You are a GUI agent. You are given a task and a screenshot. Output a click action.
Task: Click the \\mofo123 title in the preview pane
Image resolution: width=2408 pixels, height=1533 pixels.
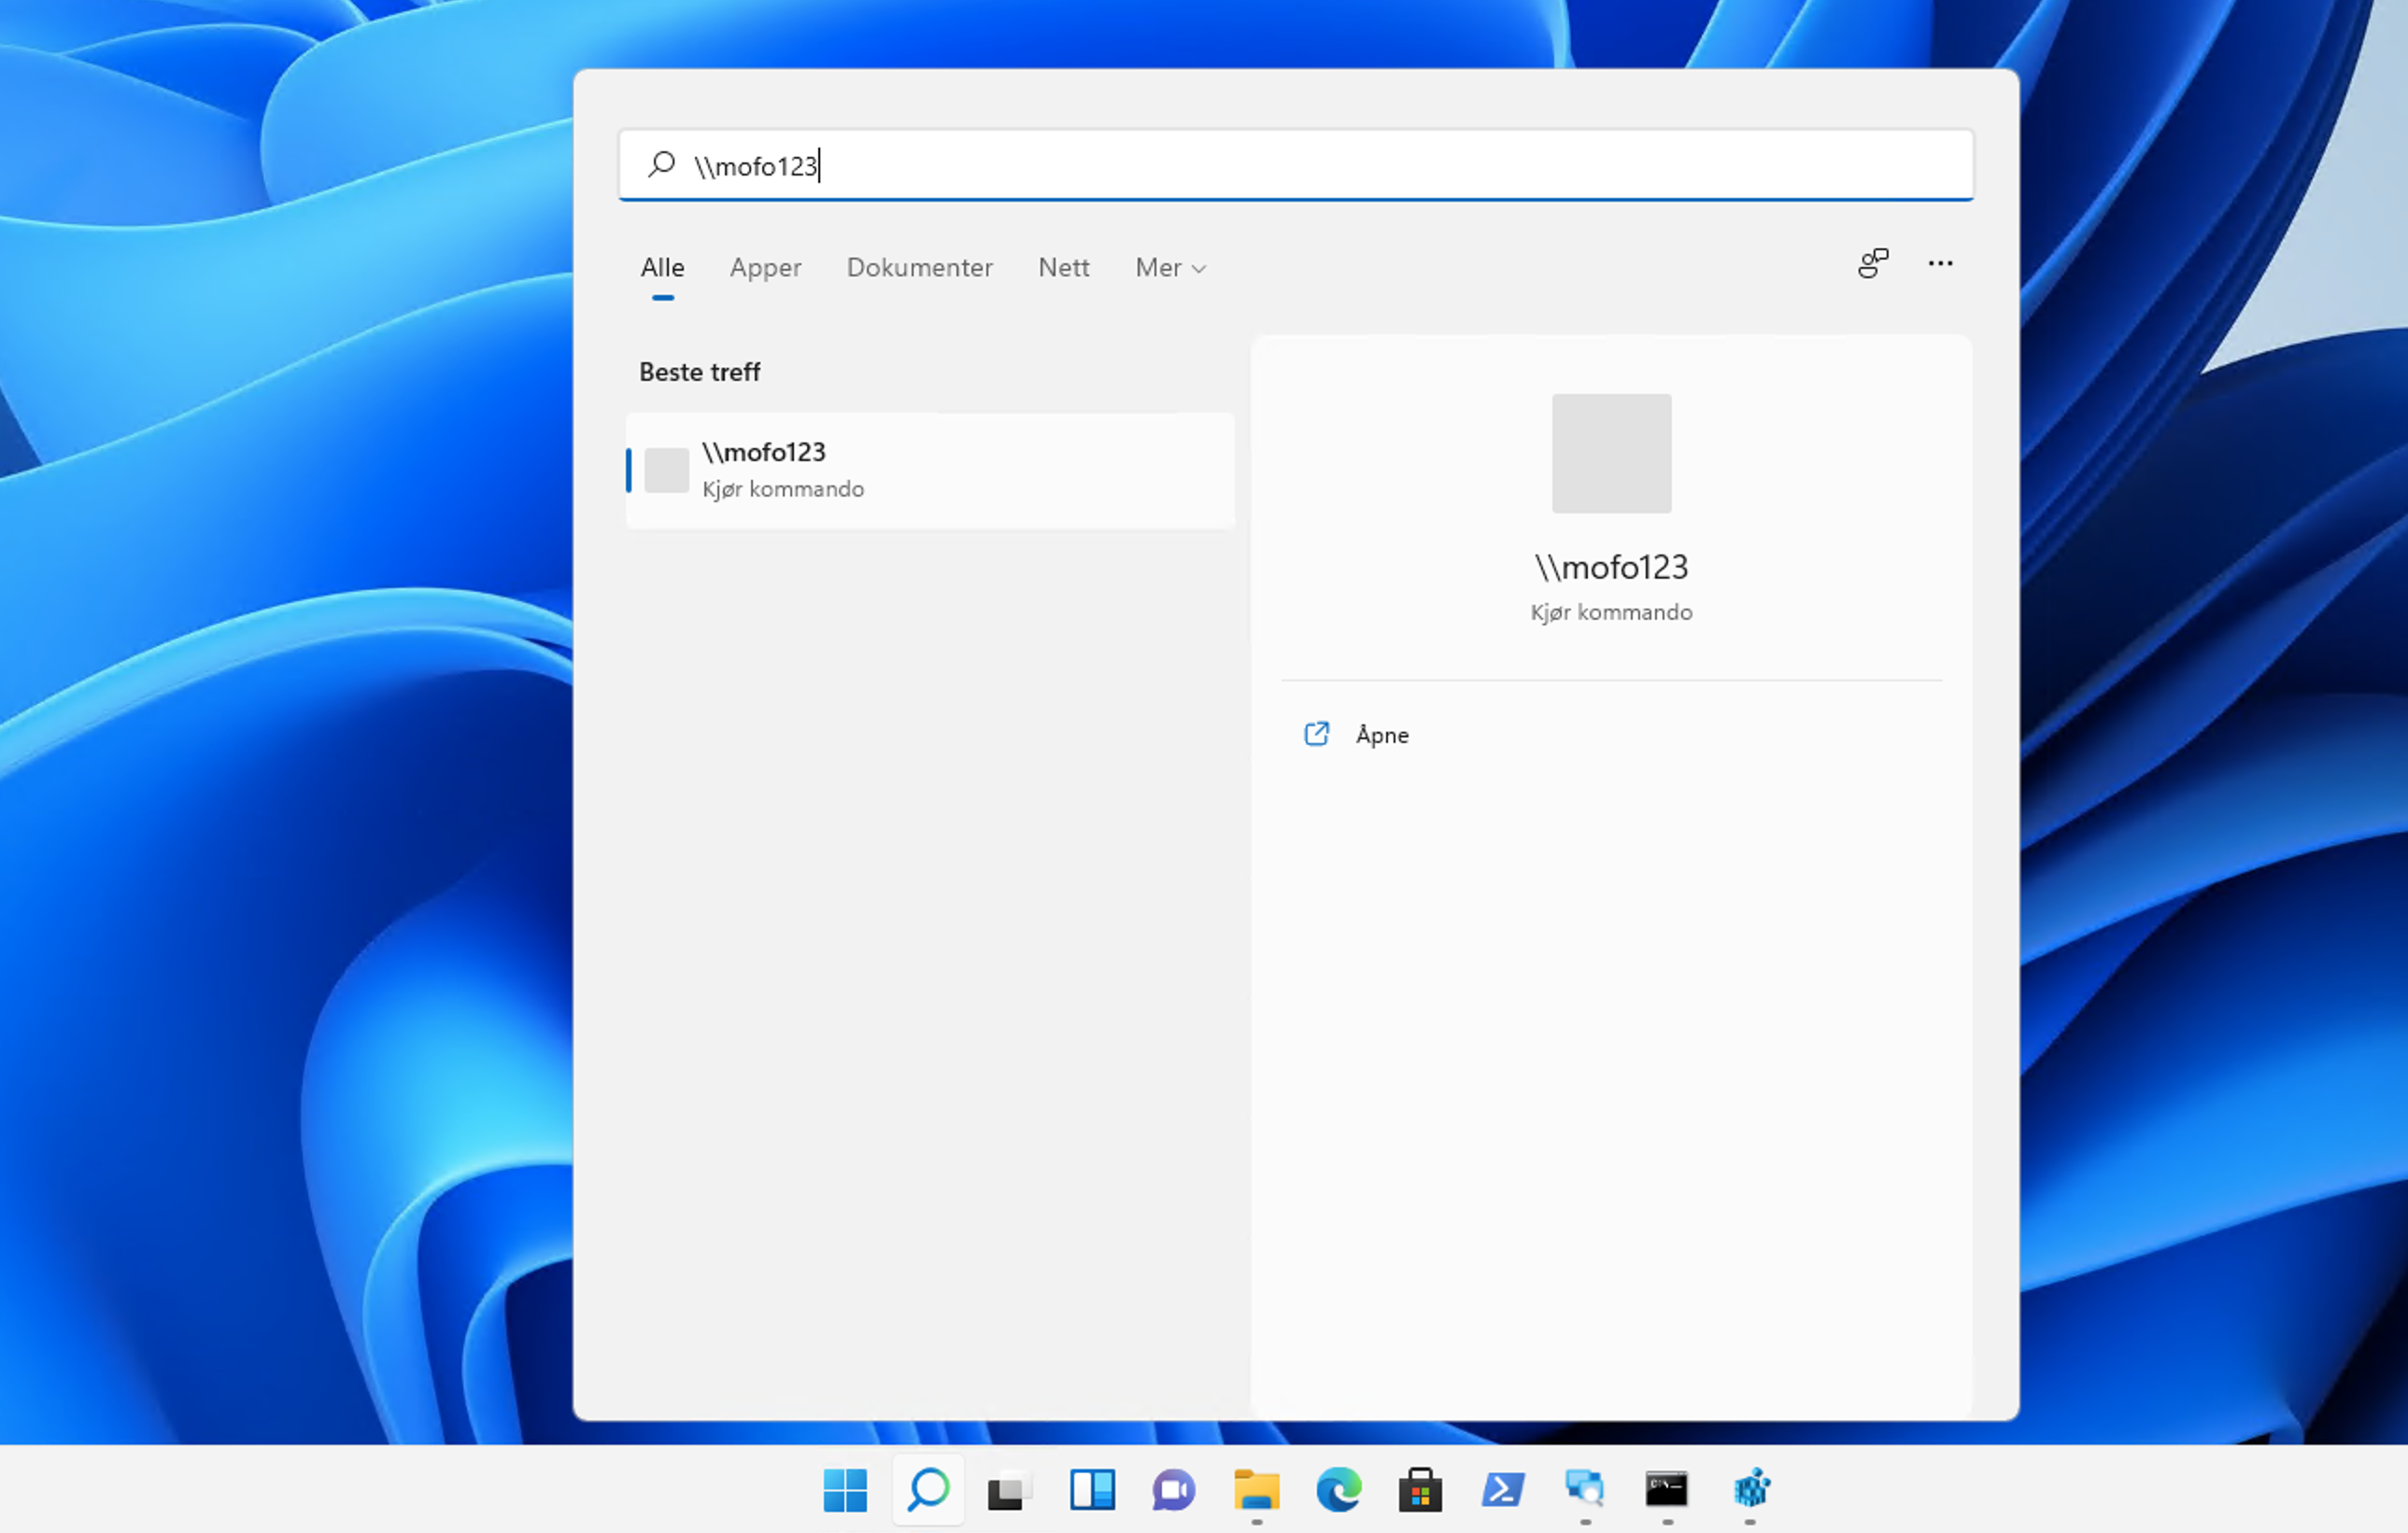1611,568
